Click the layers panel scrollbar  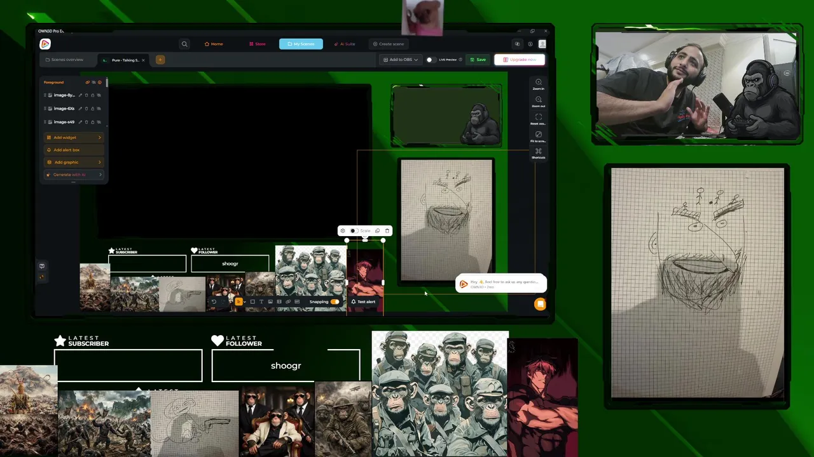(x=107, y=83)
